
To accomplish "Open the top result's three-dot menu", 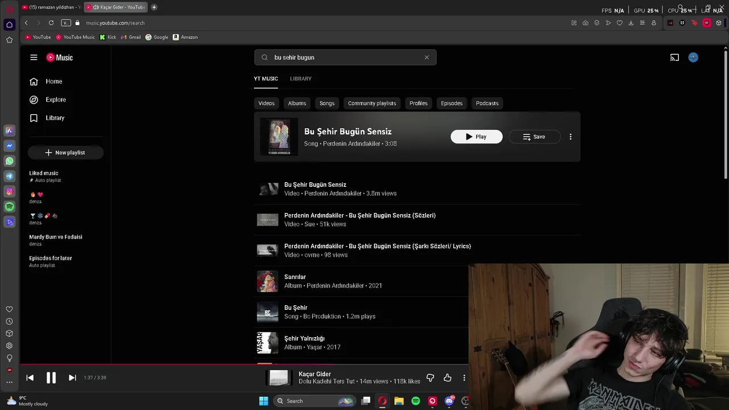I will 570,137.
